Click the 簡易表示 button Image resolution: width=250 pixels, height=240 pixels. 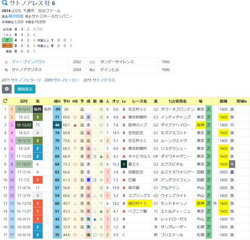25,89
